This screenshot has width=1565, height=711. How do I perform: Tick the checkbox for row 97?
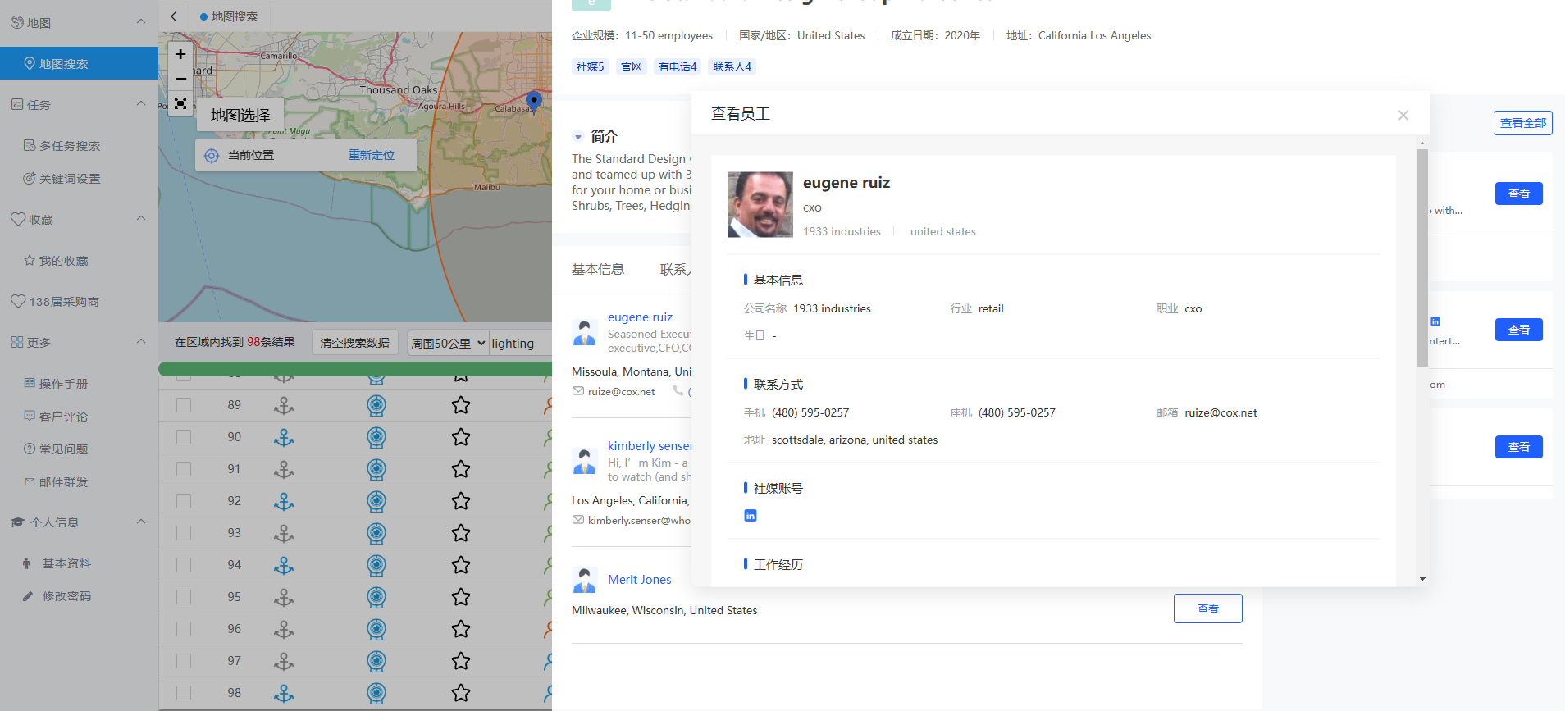(184, 661)
